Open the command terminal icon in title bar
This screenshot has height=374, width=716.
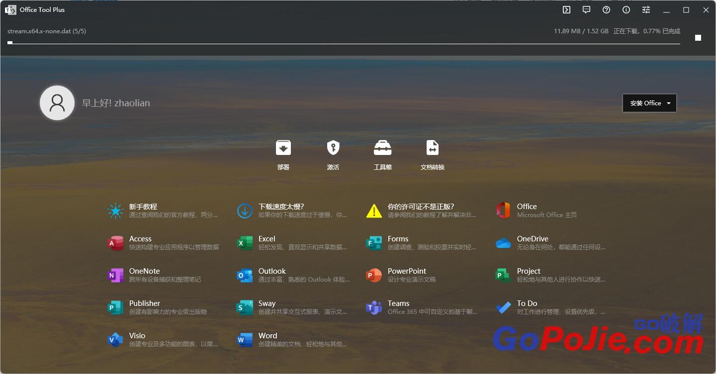coord(566,9)
